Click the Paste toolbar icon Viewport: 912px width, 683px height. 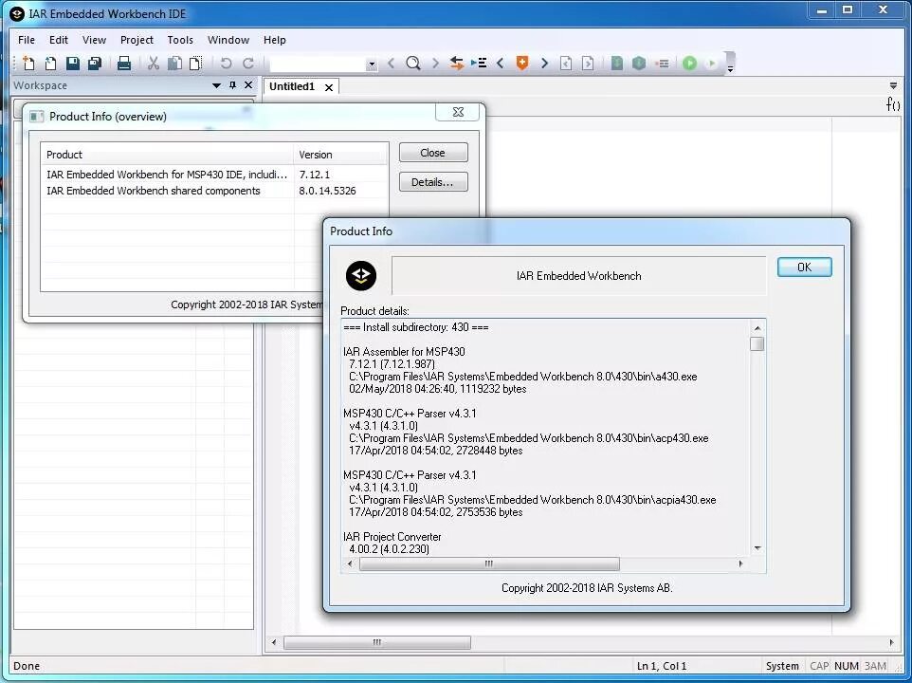pyautogui.click(x=196, y=63)
